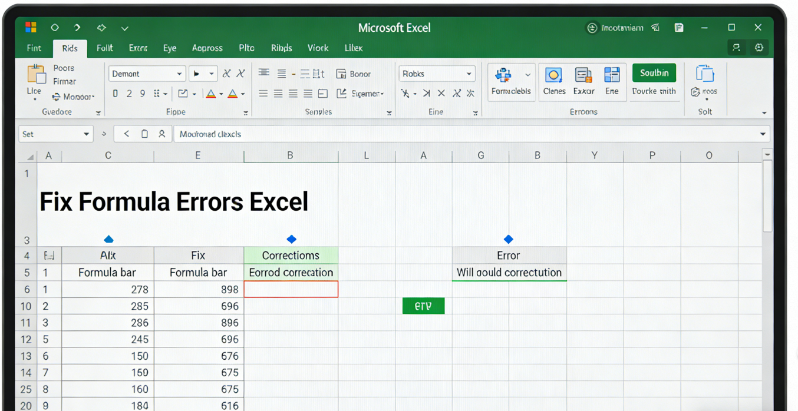The width and height of the screenshot is (798, 411).
Task: Click the green Soulbin button
Action: 654,73
